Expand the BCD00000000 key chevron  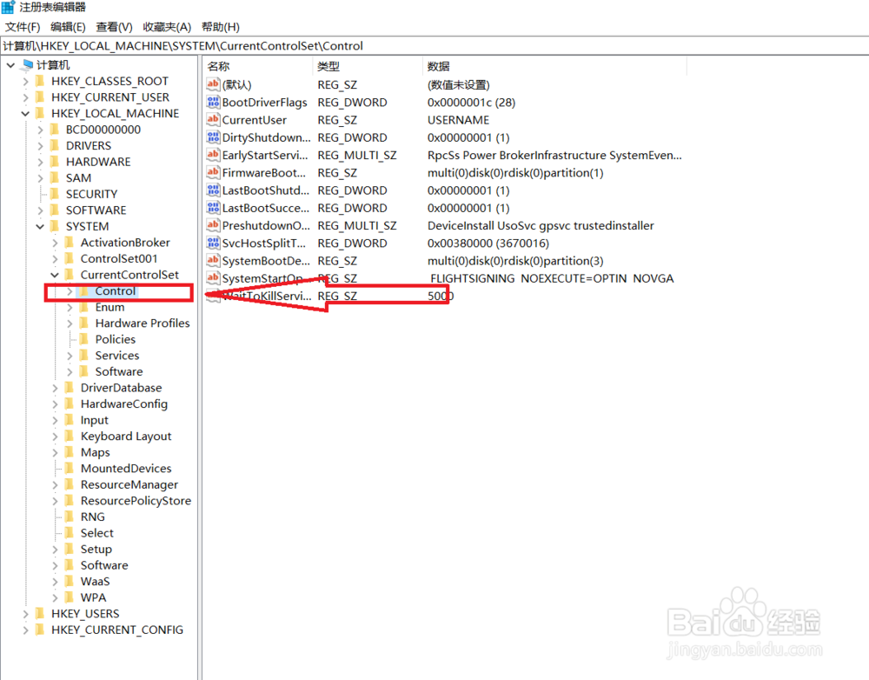point(40,130)
